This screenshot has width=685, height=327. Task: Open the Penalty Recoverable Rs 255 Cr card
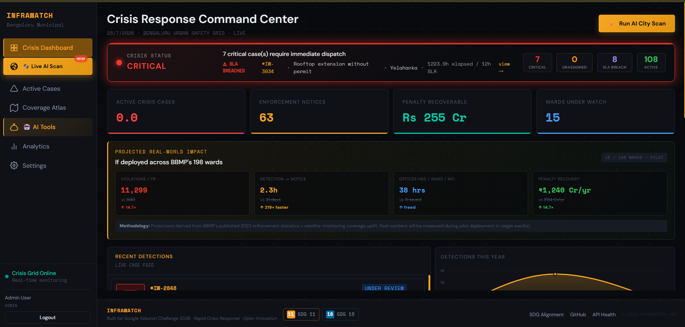tap(462, 111)
